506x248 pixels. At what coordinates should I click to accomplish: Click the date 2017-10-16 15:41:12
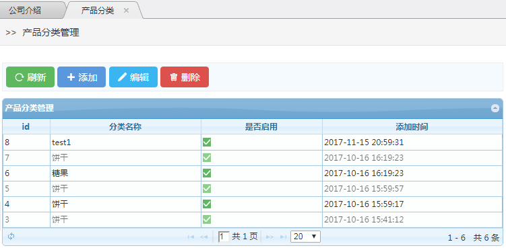point(364,220)
